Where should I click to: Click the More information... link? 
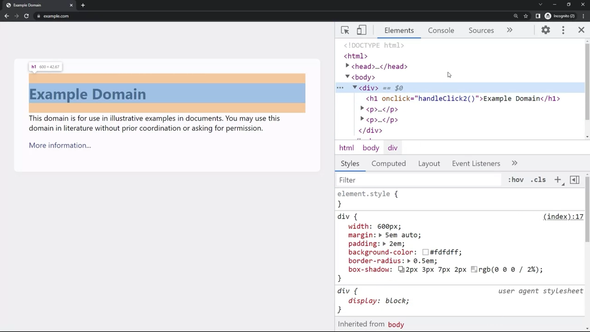tap(60, 145)
